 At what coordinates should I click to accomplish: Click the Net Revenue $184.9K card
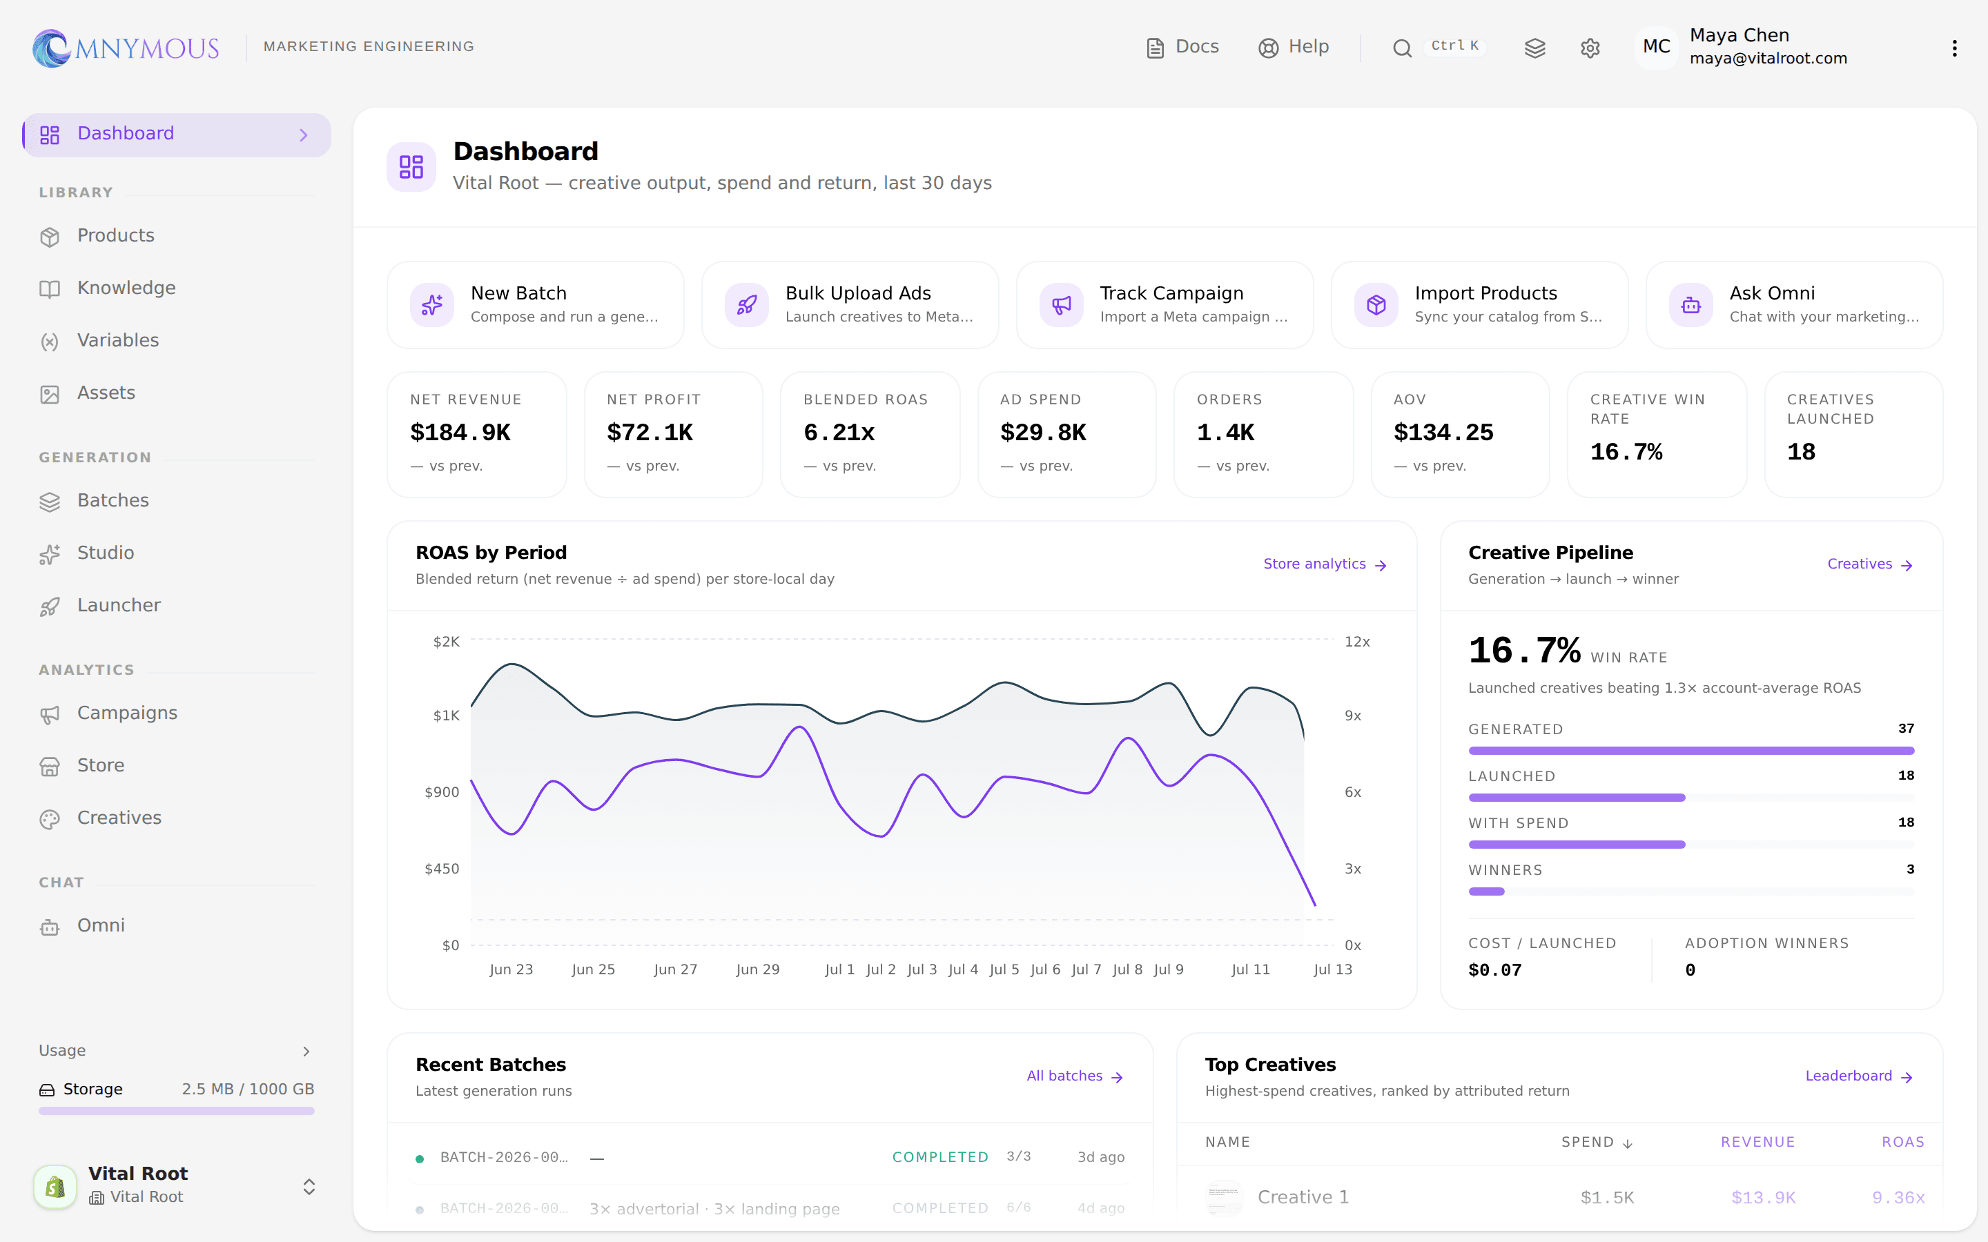(x=476, y=435)
